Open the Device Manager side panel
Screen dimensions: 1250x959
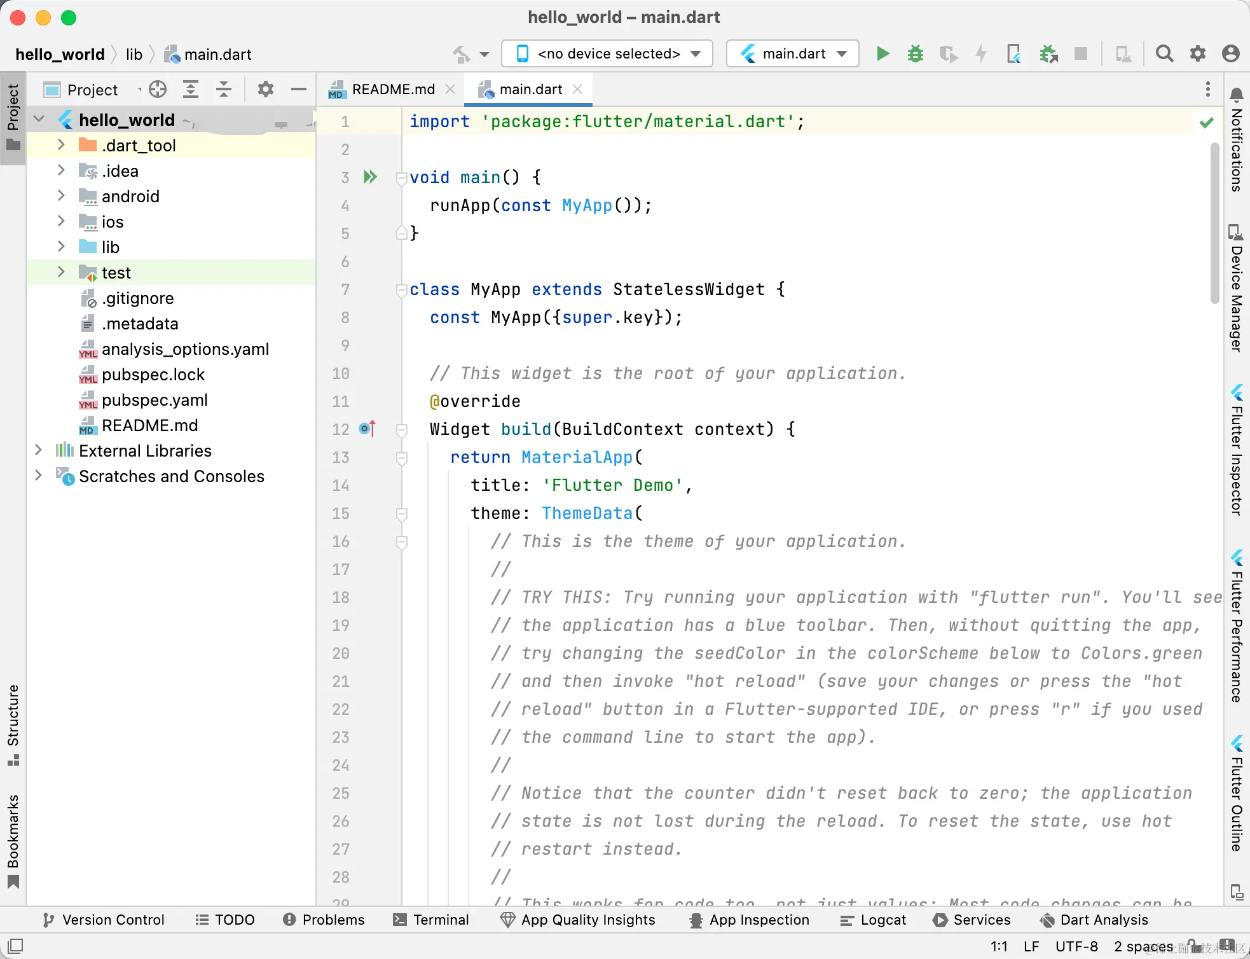click(x=1236, y=287)
